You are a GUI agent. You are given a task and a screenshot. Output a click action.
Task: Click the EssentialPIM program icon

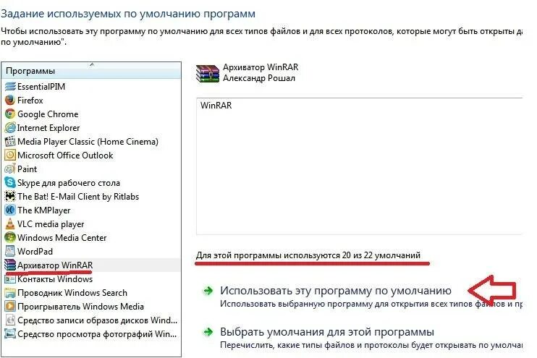pyautogui.click(x=10, y=87)
